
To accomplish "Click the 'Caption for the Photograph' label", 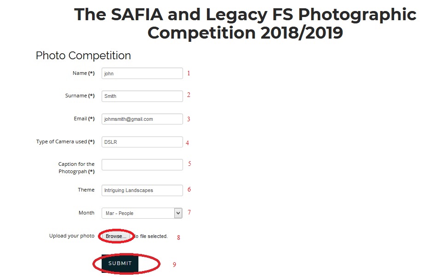I will [76, 168].
